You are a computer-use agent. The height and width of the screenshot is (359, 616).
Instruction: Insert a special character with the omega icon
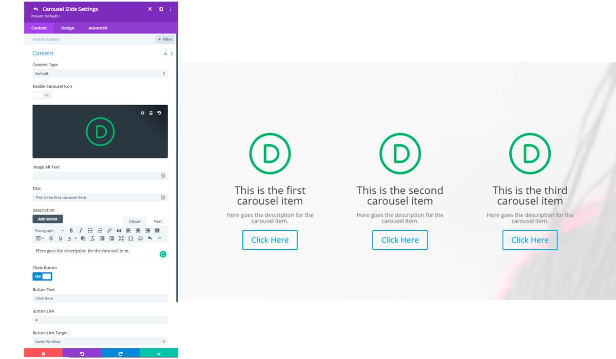point(131,238)
